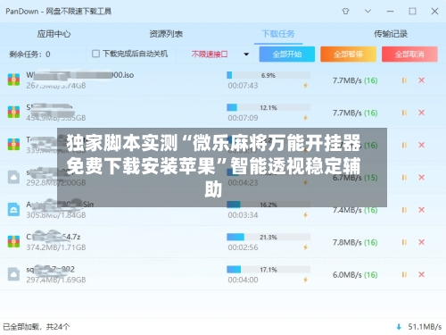This screenshot has width=446, height=335.
Task: Cancel the 7.4MB/s download at 16.2%
Action: [x=421, y=210]
